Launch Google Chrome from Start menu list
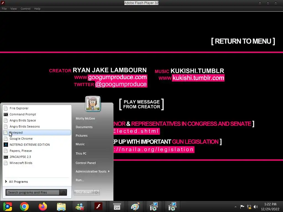Viewport: 283px width, 212px height. coord(37,139)
